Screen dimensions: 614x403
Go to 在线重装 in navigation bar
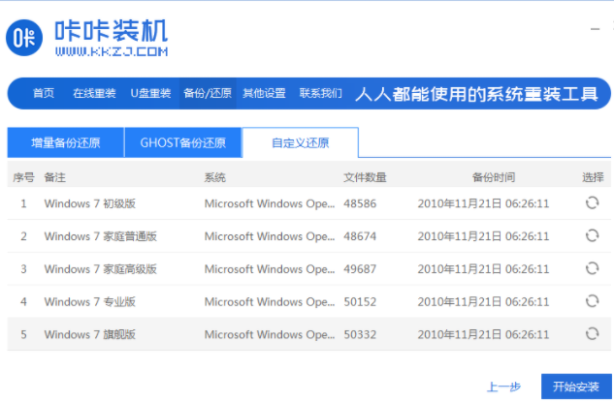click(x=94, y=94)
